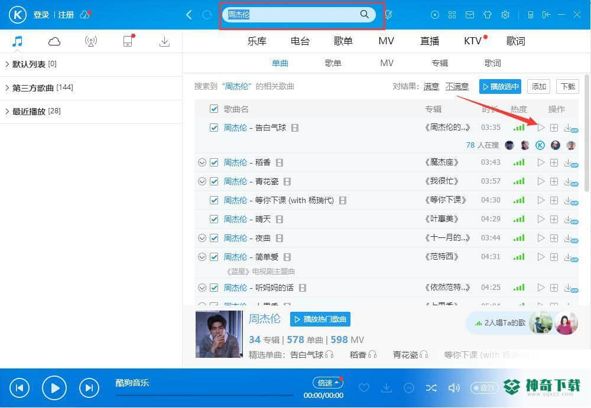The height and width of the screenshot is (408, 591).
Task: Click the 播放选中 button
Action: click(x=500, y=87)
